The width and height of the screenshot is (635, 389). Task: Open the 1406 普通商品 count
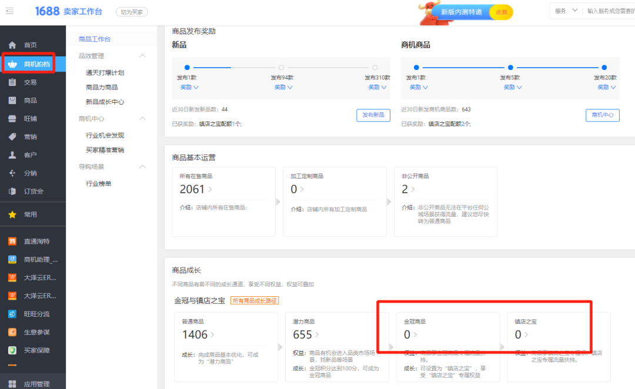pyautogui.click(x=198, y=335)
